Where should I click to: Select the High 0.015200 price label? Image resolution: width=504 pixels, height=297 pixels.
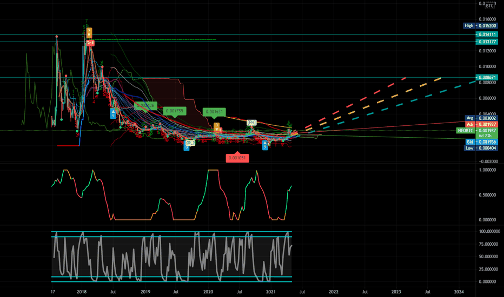[x=480, y=26]
